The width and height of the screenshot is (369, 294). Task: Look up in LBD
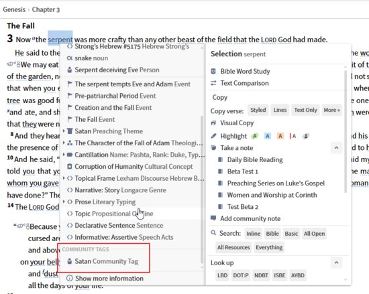click(x=222, y=275)
